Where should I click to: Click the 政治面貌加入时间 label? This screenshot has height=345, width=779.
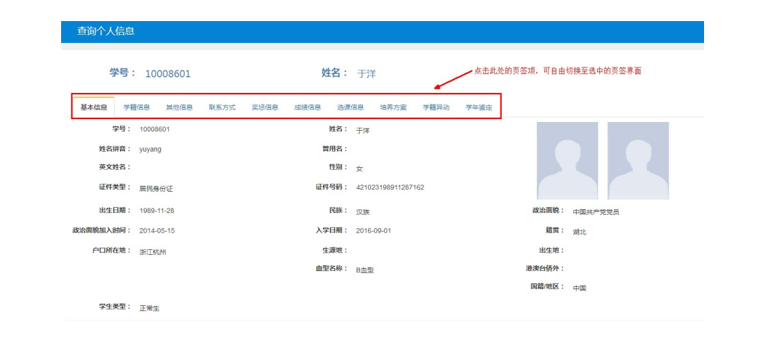click(x=102, y=230)
